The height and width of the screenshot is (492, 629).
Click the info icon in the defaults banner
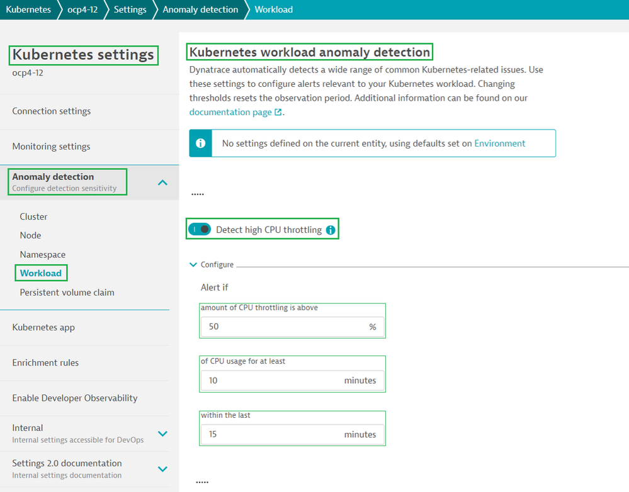[x=200, y=143]
